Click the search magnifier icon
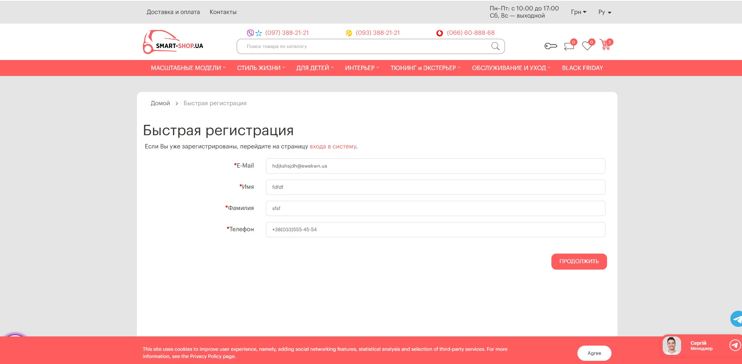Screen dimensions: 742x364 tap(495, 46)
